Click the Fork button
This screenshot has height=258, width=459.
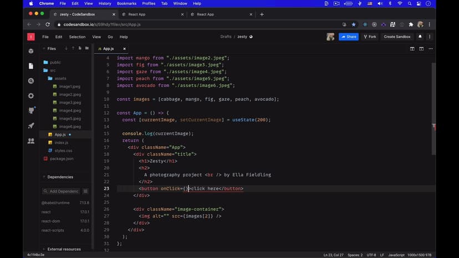point(370,37)
